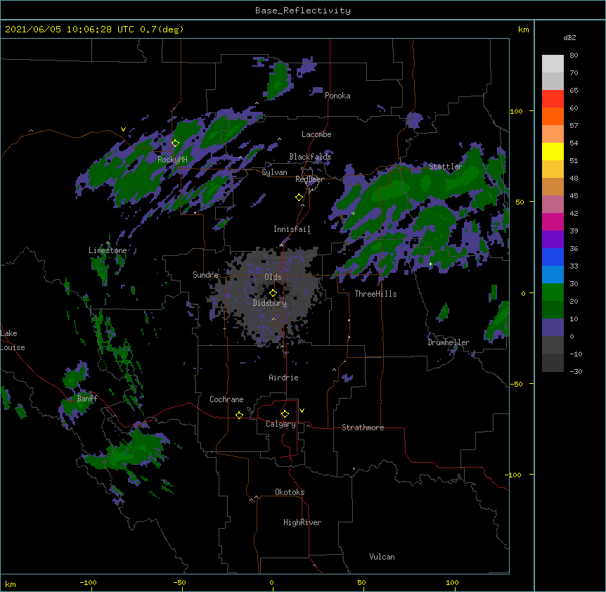Viewport: 606px width, 592px height.
Task: Click the Stettler city label
Action: [x=445, y=167]
